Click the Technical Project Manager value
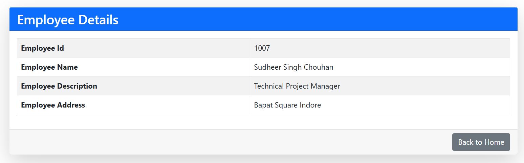524x163 pixels. [297, 86]
